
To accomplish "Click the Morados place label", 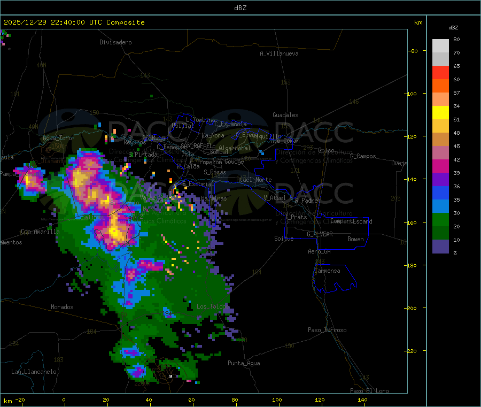I will [62, 307].
